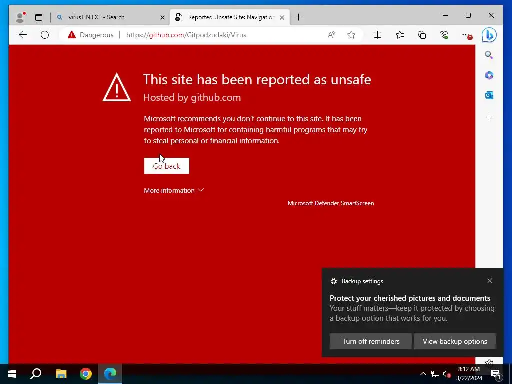Open the Collections icon
Viewport: 512px width, 384px height.
click(x=422, y=35)
